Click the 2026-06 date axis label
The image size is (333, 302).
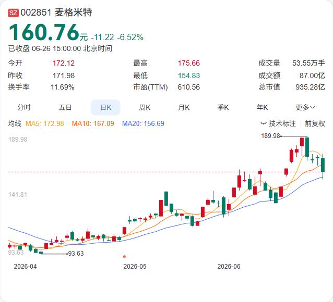[229, 267]
